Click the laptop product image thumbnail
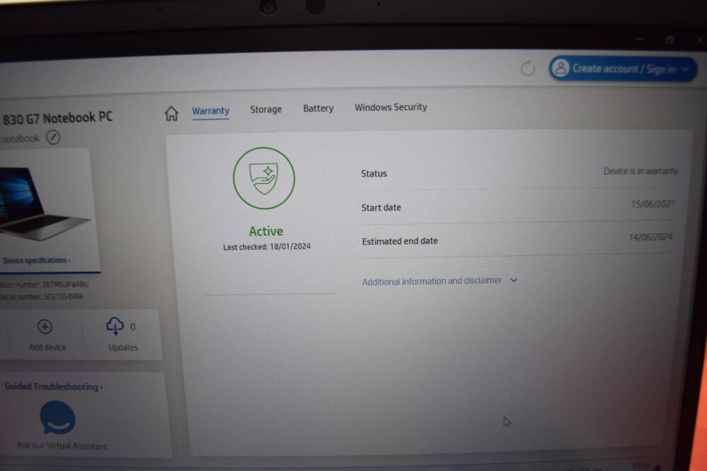Image resolution: width=707 pixels, height=471 pixels. tap(45, 203)
